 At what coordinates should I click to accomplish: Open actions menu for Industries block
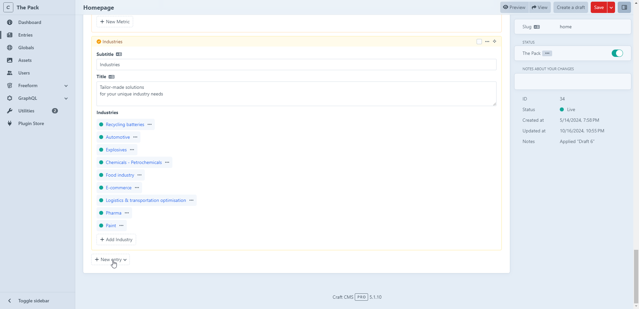(x=487, y=42)
